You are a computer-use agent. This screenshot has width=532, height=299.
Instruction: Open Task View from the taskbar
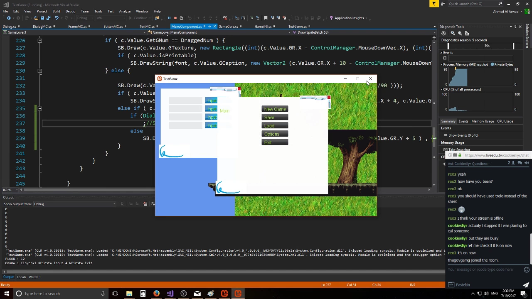(x=115, y=294)
